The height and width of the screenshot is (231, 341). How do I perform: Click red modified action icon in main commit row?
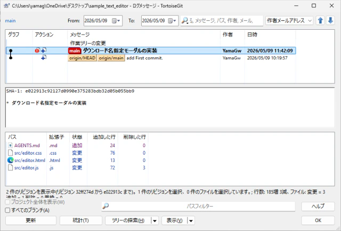pos(37,50)
